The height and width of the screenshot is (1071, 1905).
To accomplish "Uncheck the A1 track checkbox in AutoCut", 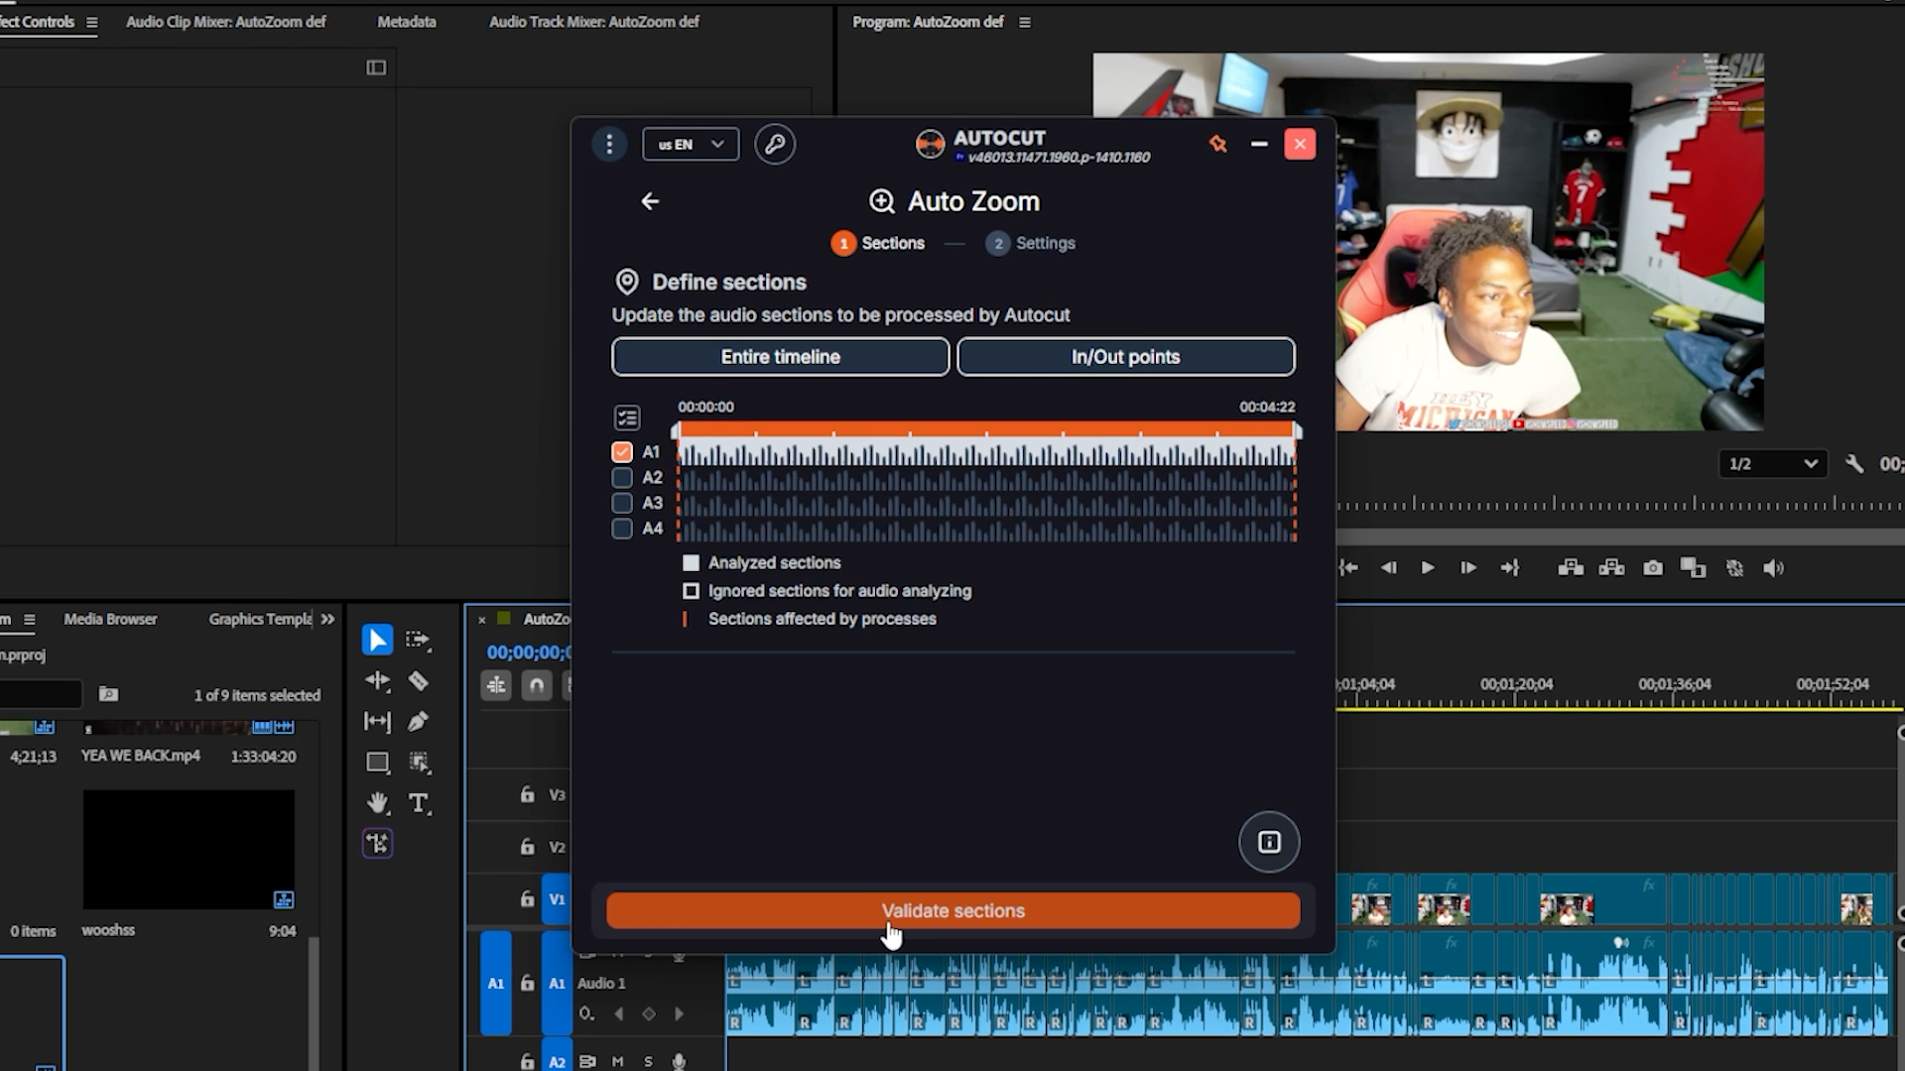I will (x=622, y=452).
